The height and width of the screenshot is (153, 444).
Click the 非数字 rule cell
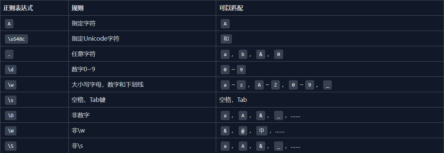(x=81, y=115)
